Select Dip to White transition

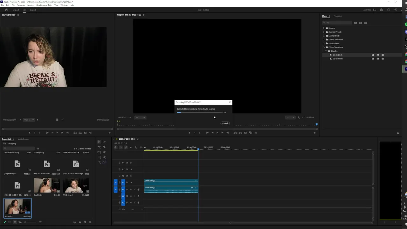click(338, 59)
